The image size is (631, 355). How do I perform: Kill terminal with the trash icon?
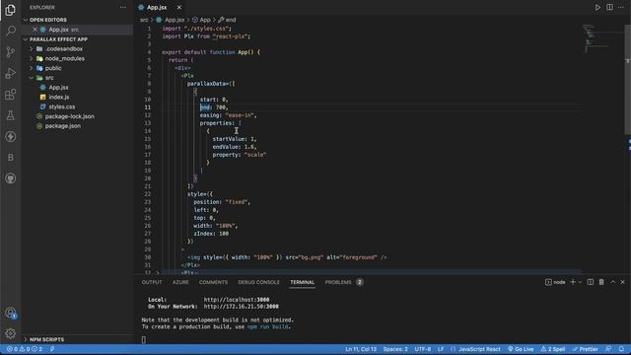pyautogui.click(x=601, y=282)
